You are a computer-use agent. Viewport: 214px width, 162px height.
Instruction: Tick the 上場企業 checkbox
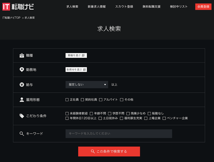[x=146, y=118]
